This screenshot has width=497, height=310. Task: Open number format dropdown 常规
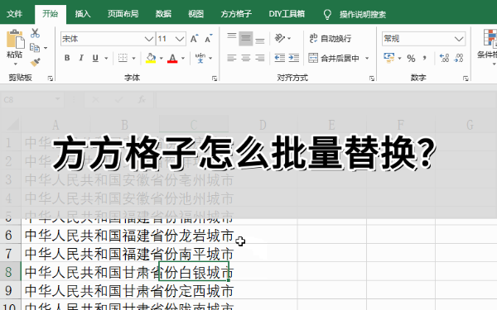pyautogui.click(x=459, y=39)
